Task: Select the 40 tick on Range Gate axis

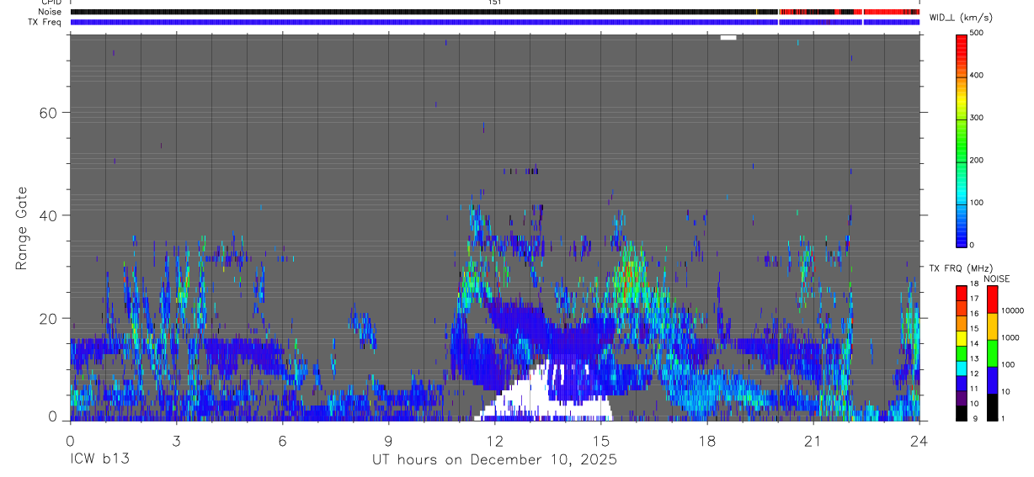Action: [50, 215]
